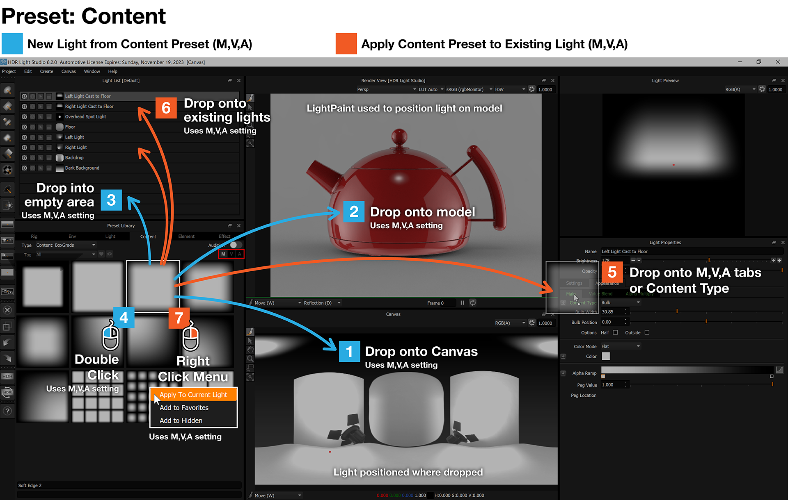Click the duplicate light icon in left toolbar

pyautogui.click(x=7, y=327)
